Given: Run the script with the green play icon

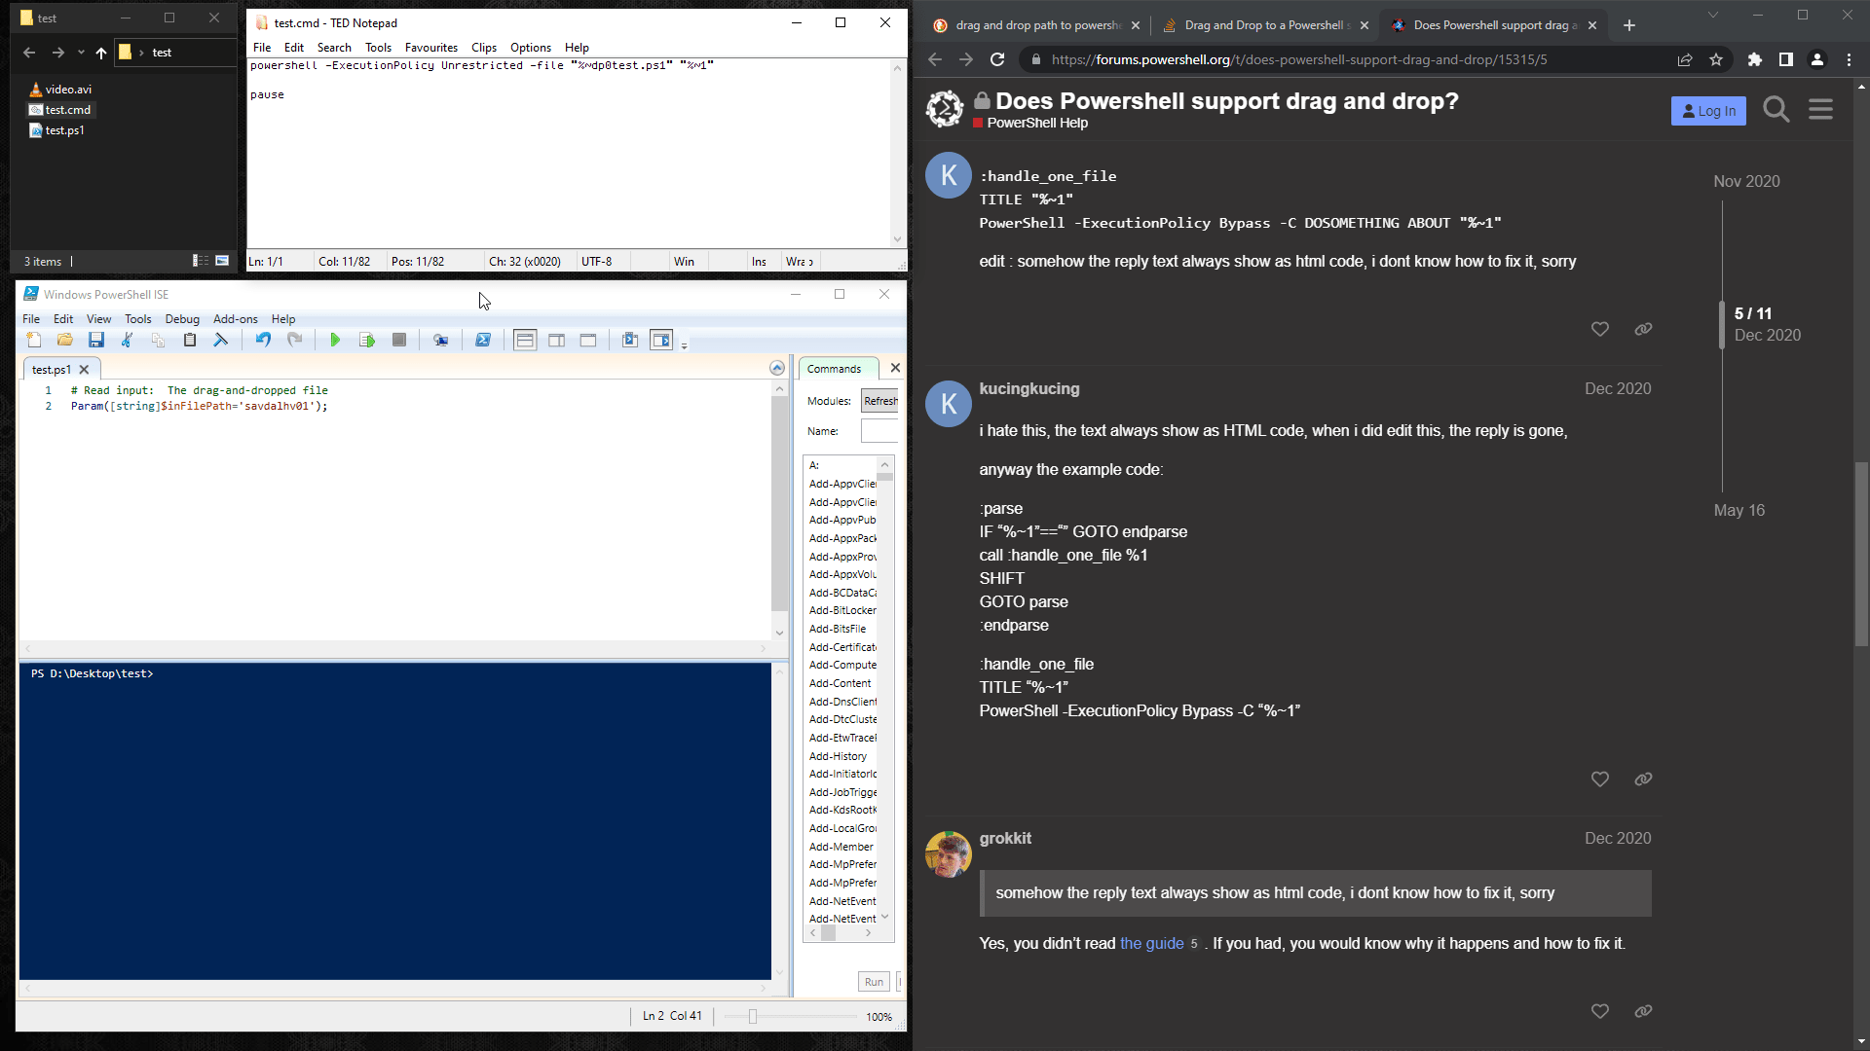Looking at the screenshot, I should [x=335, y=340].
